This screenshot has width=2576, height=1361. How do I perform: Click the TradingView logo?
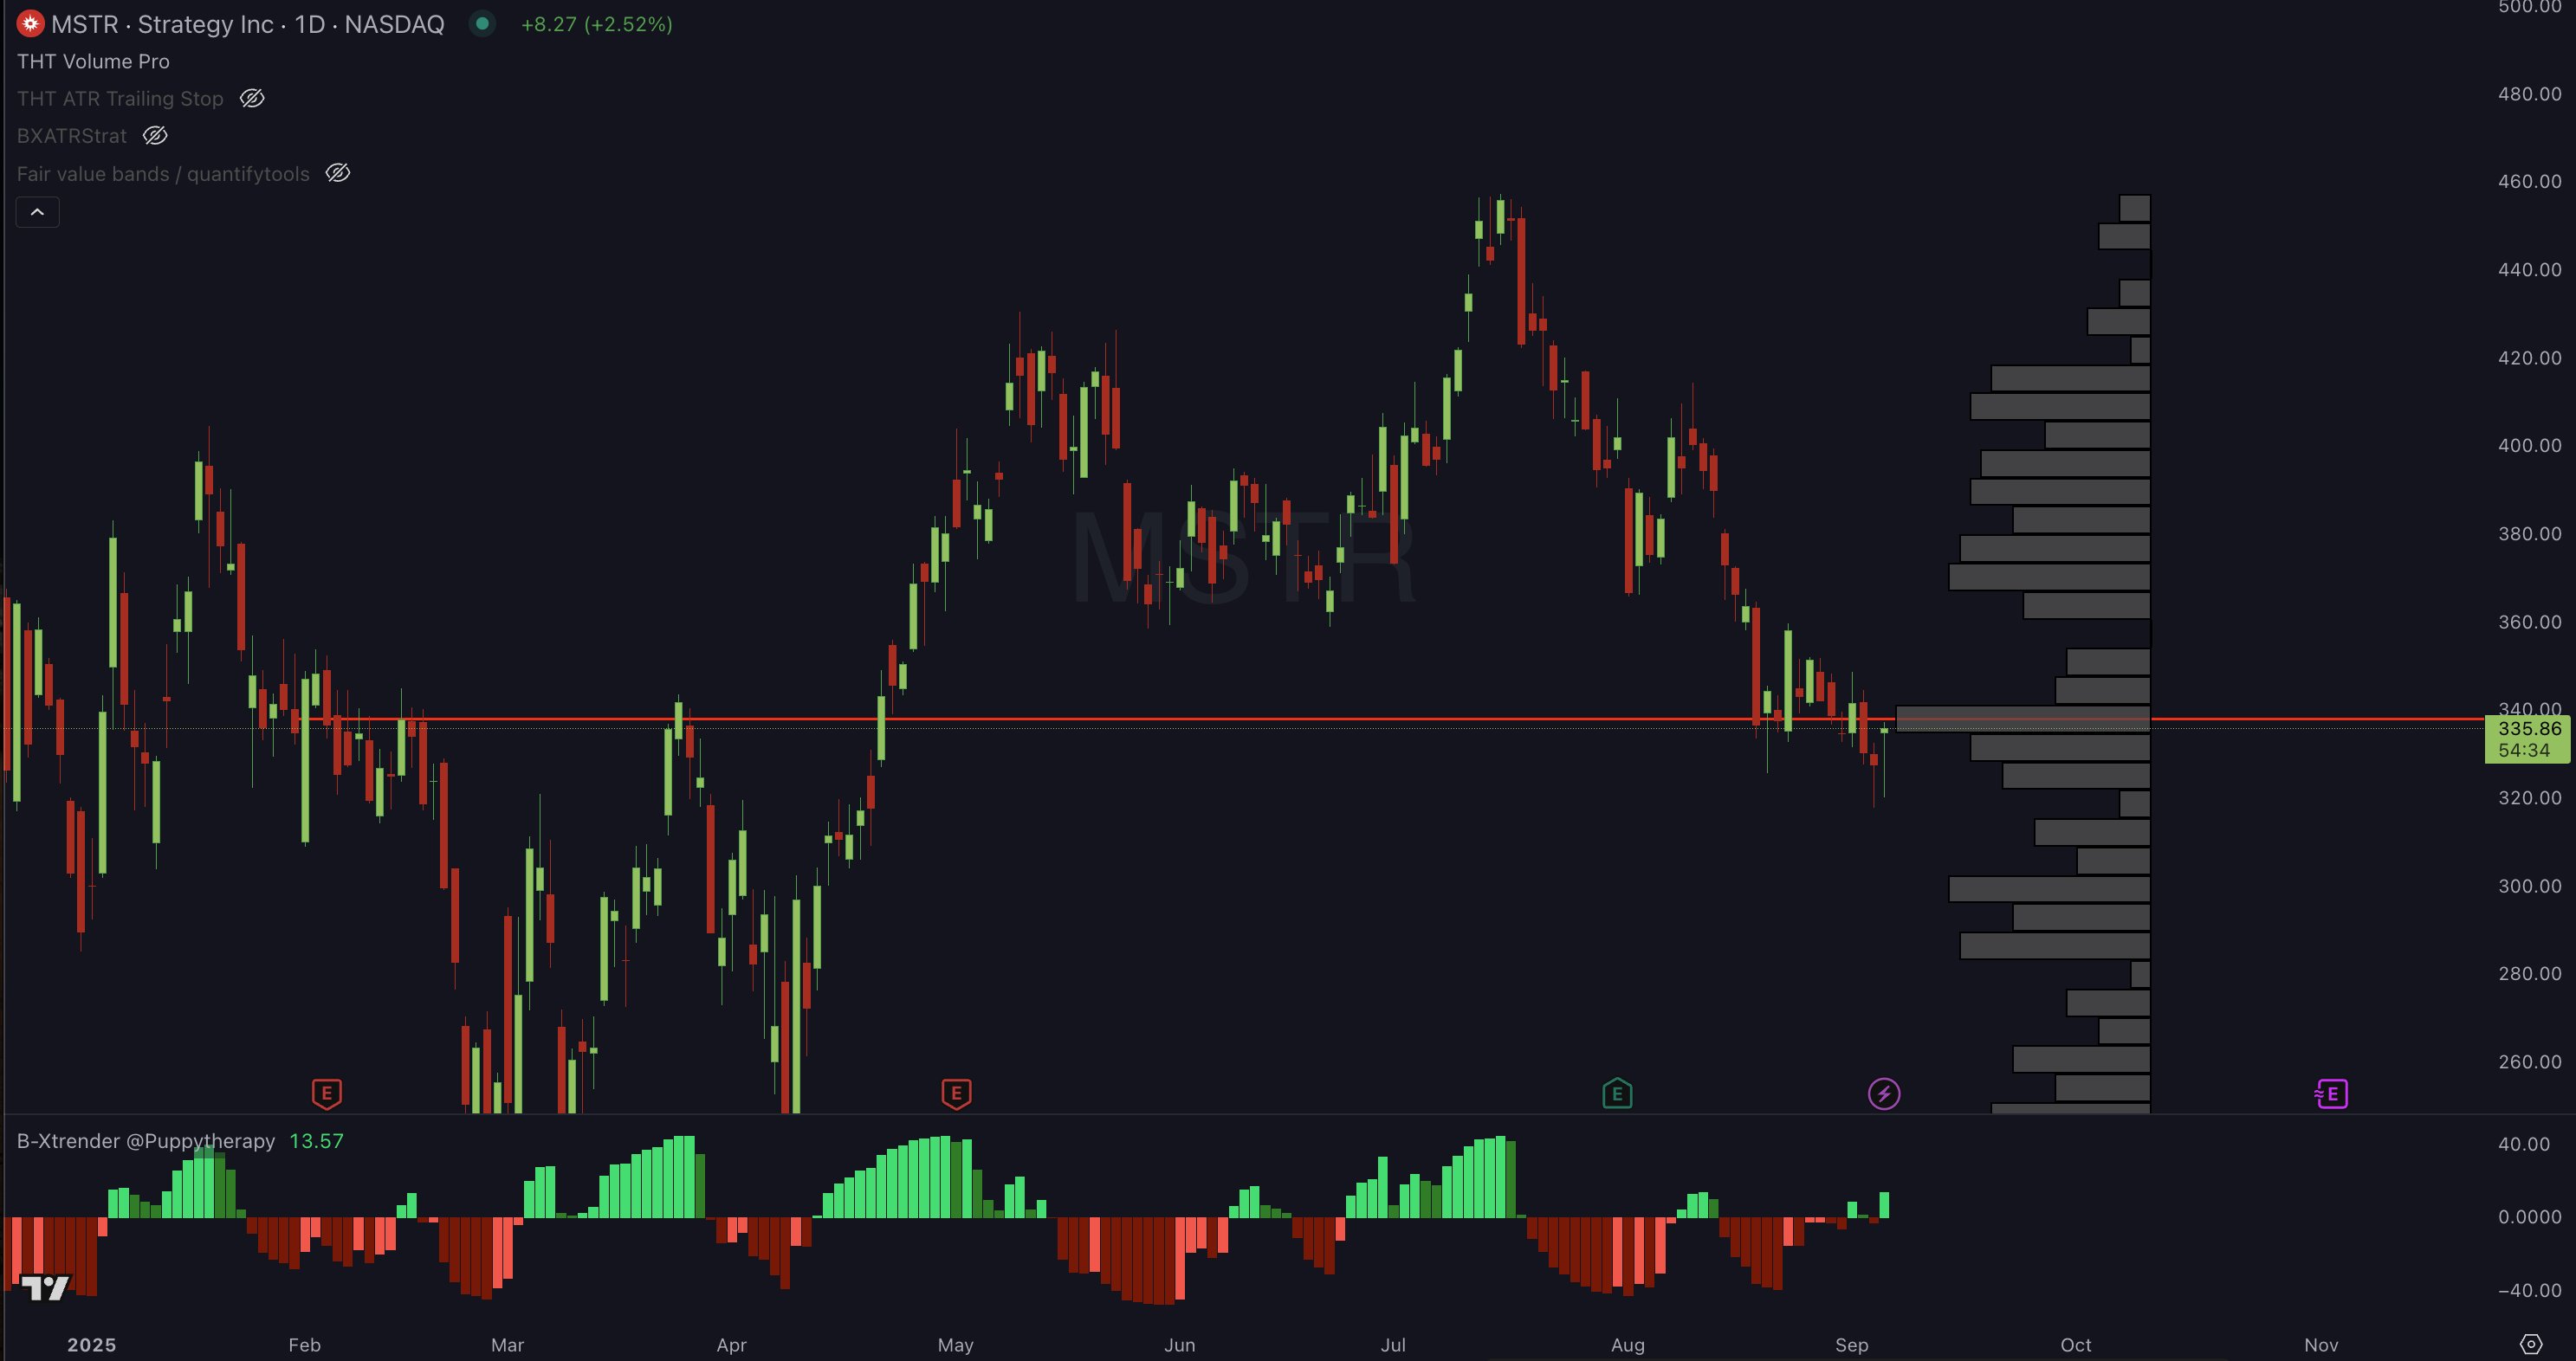pos(45,1288)
